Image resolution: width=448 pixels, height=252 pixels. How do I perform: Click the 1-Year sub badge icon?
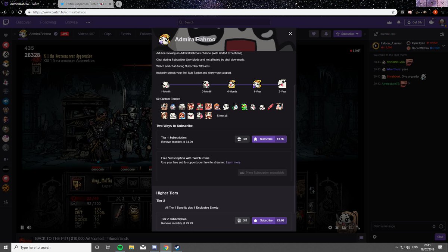(x=257, y=84)
